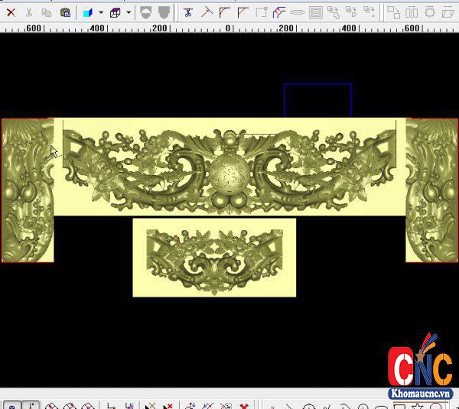Click the gray corner-with-circle tool icon

[x=262, y=12]
